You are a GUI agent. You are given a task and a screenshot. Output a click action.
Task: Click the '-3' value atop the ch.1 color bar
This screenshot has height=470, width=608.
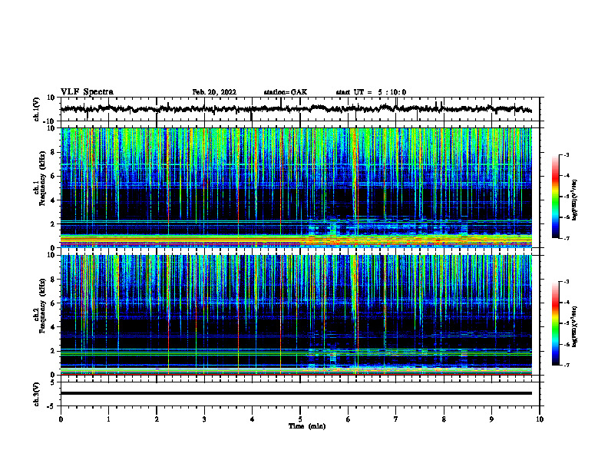pyautogui.click(x=565, y=155)
